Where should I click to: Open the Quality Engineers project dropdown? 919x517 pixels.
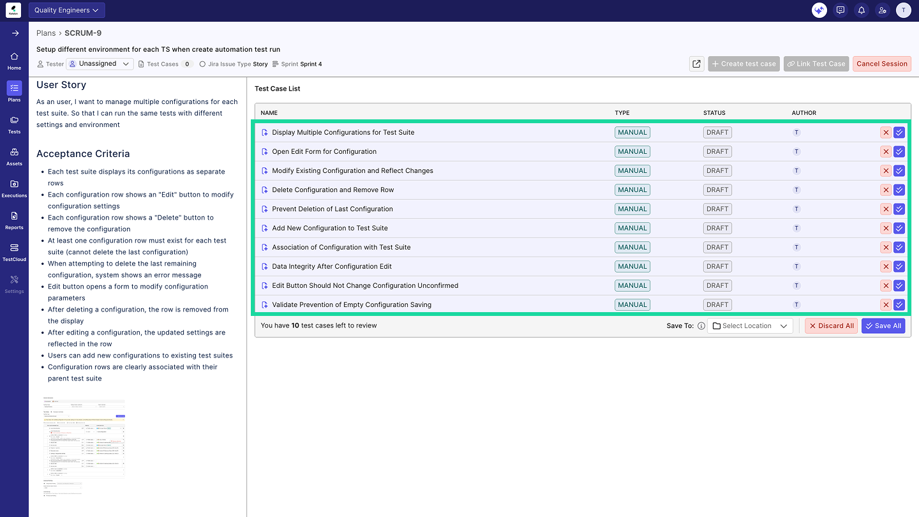(66, 10)
